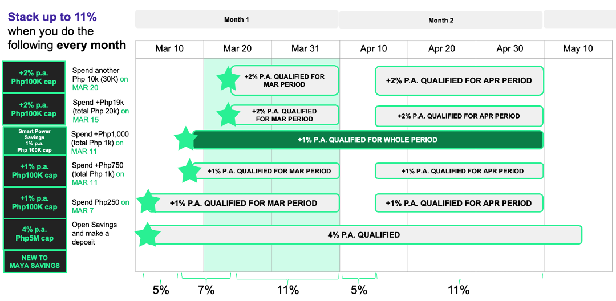The width and height of the screenshot is (616, 301).
Task: Click the star in the Spend another Php 10k row
Action: click(x=228, y=79)
